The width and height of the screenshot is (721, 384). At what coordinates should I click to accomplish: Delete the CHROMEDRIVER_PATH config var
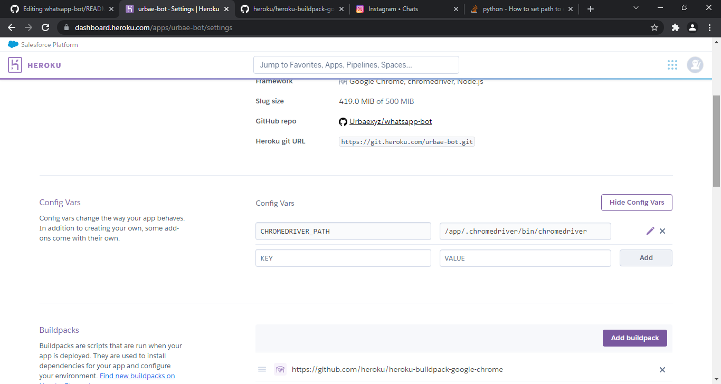(662, 231)
